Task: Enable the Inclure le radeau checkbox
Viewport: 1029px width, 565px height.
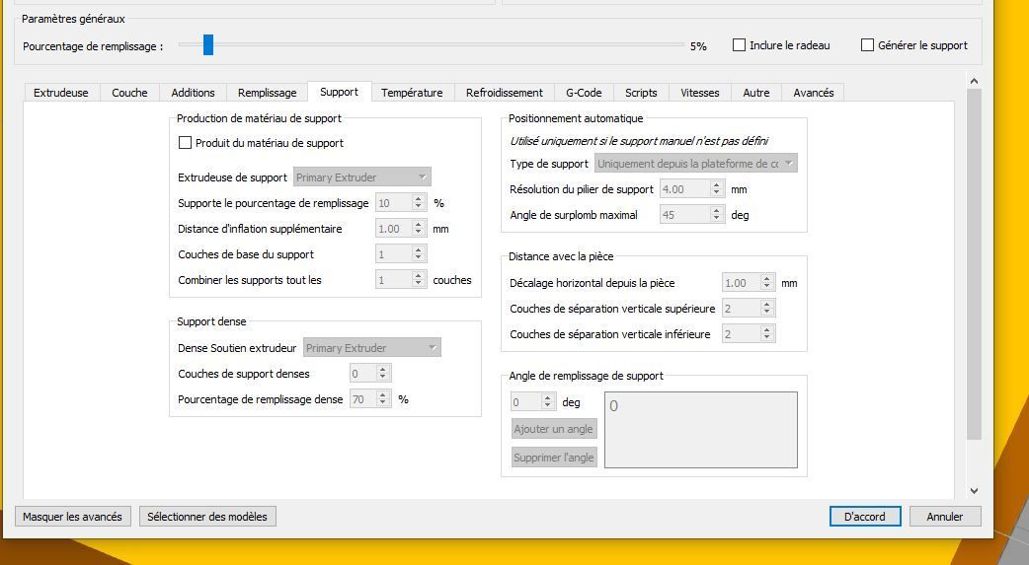Action: click(739, 45)
